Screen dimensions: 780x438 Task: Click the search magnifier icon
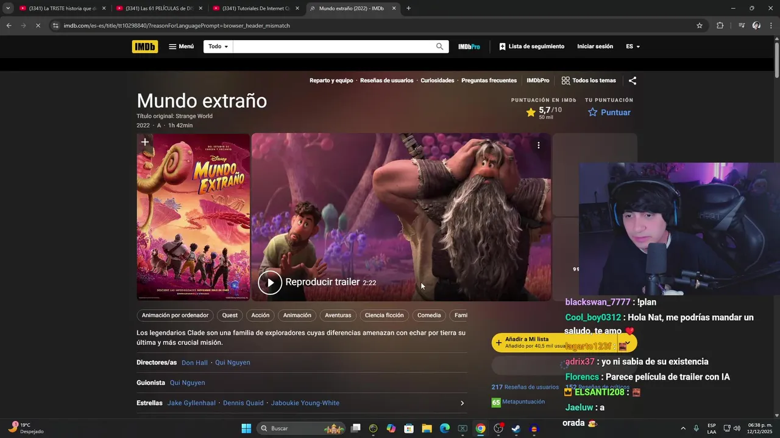(439, 46)
